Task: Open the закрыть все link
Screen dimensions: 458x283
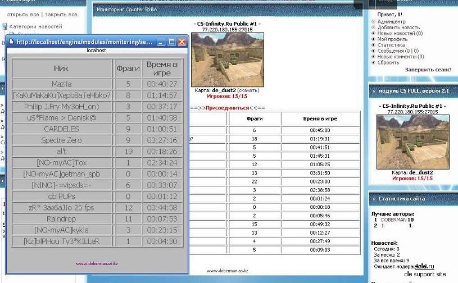Action: point(61,14)
